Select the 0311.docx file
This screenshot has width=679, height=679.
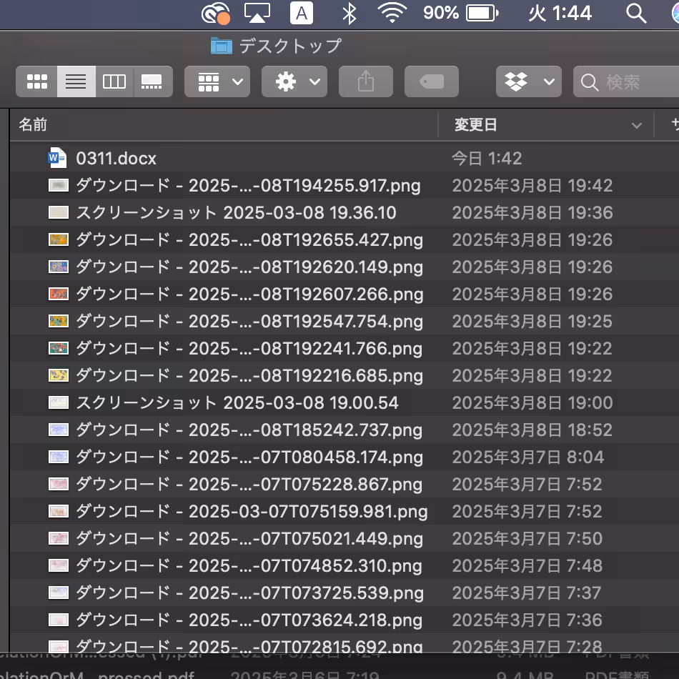click(x=116, y=159)
